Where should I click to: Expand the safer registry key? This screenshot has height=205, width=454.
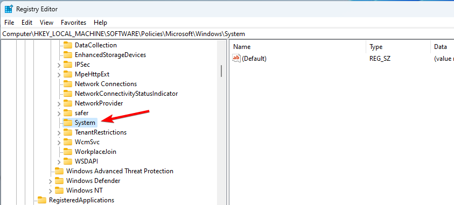pos(59,114)
